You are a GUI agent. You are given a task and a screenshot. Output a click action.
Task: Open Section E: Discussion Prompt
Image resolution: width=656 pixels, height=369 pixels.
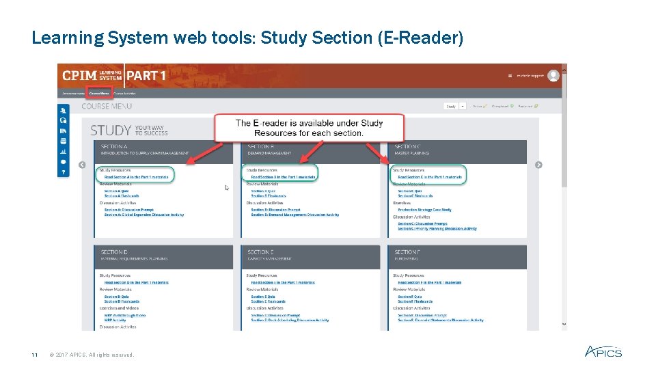275,316
